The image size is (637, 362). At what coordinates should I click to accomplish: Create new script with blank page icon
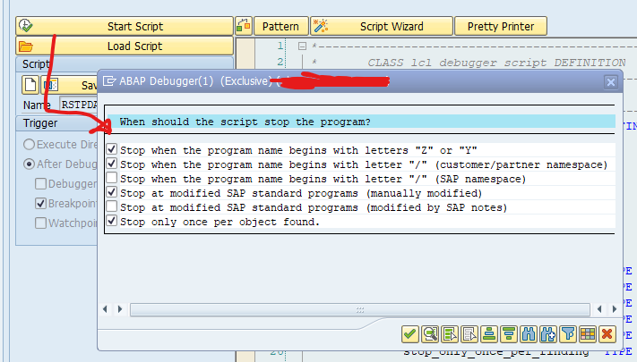pyautogui.click(x=30, y=84)
